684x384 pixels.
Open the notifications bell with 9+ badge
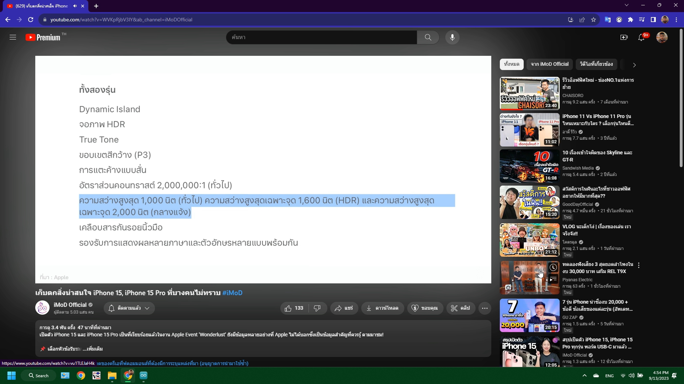click(642, 37)
